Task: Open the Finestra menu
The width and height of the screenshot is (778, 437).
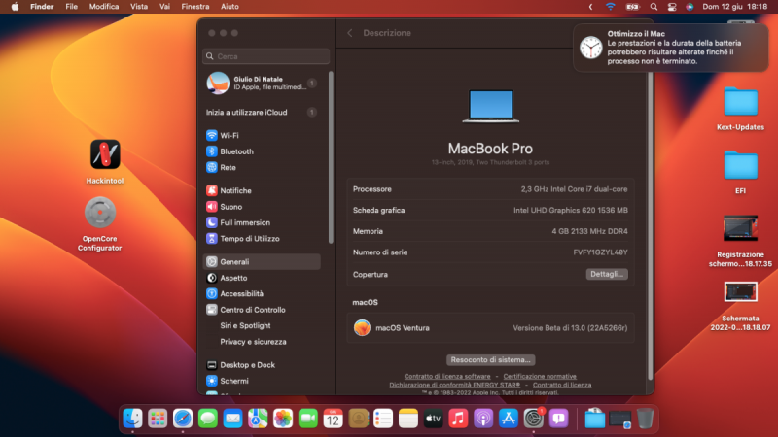Action: [195, 7]
